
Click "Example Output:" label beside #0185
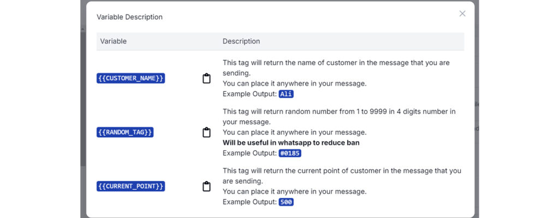click(249, 153)
